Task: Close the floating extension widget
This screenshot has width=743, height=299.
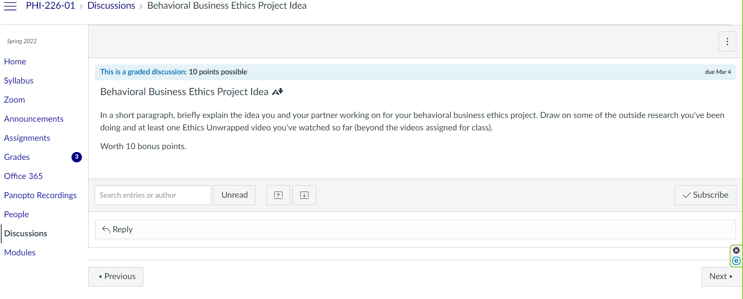Action: tap(736, 250)
